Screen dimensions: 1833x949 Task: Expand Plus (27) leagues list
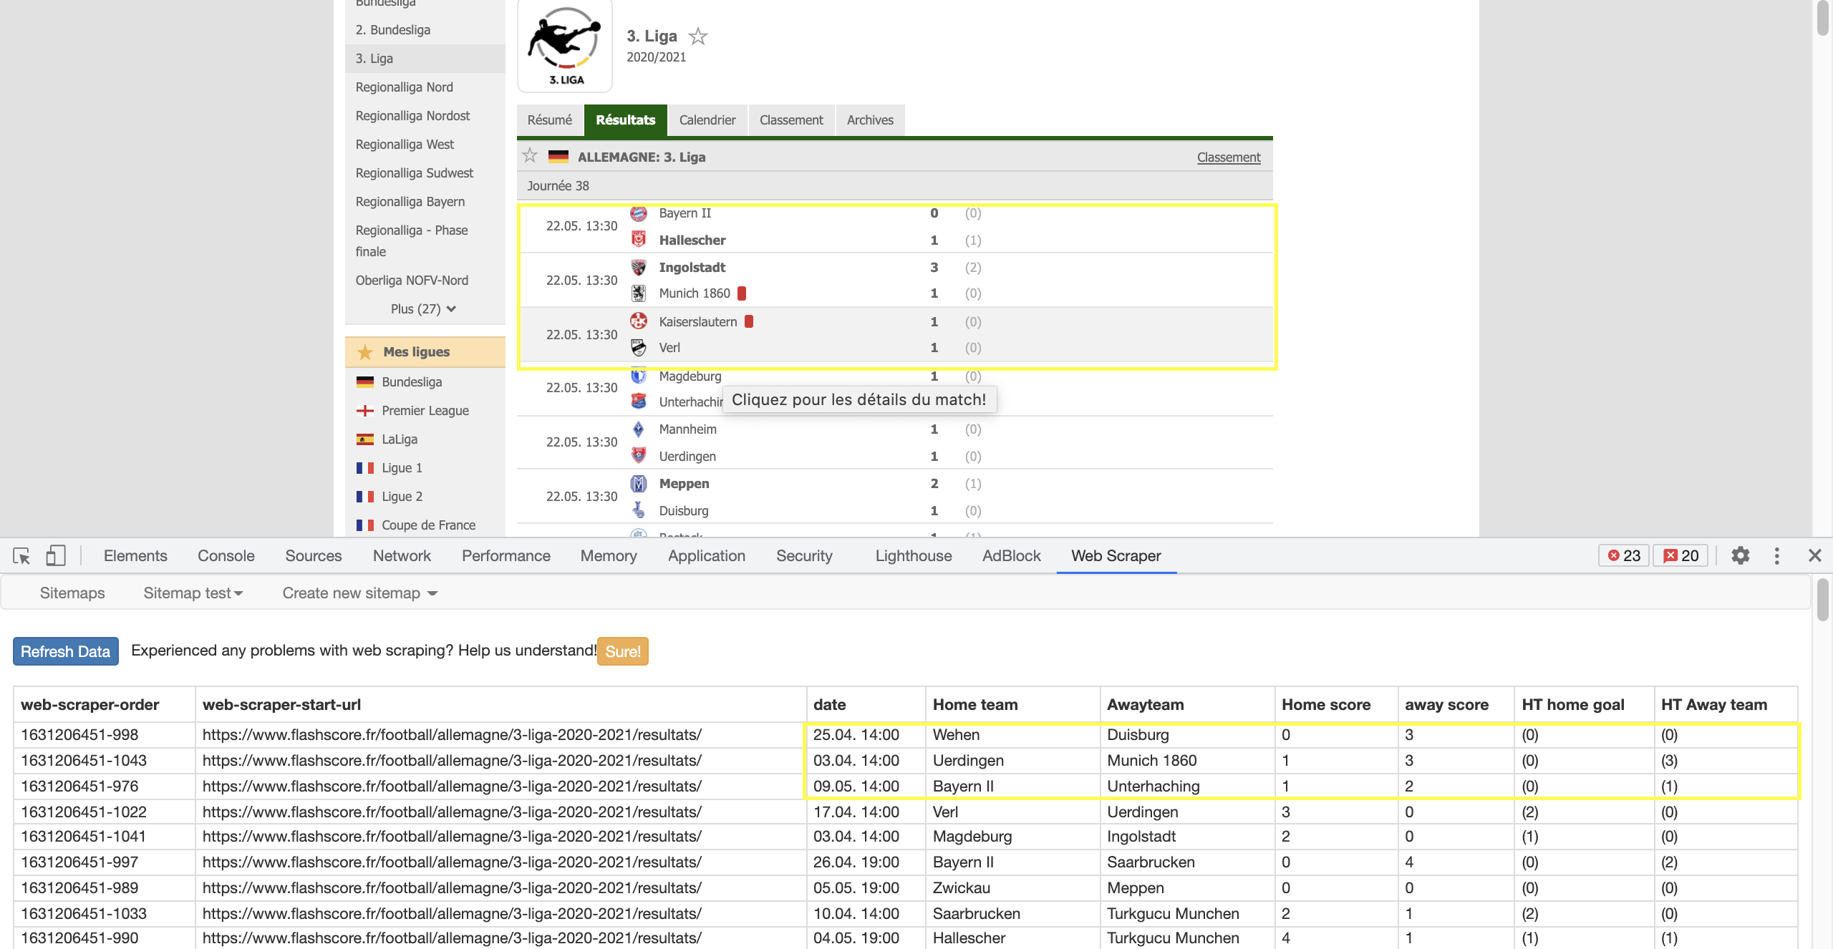tap(422, 309)
